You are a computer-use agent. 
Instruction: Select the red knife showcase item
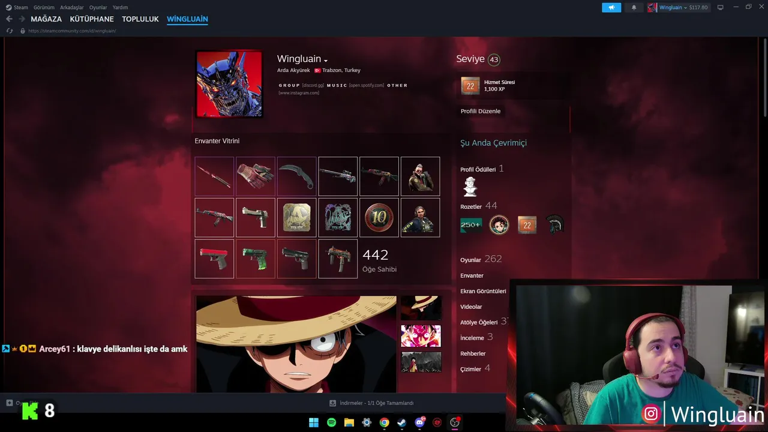(214, 176)
